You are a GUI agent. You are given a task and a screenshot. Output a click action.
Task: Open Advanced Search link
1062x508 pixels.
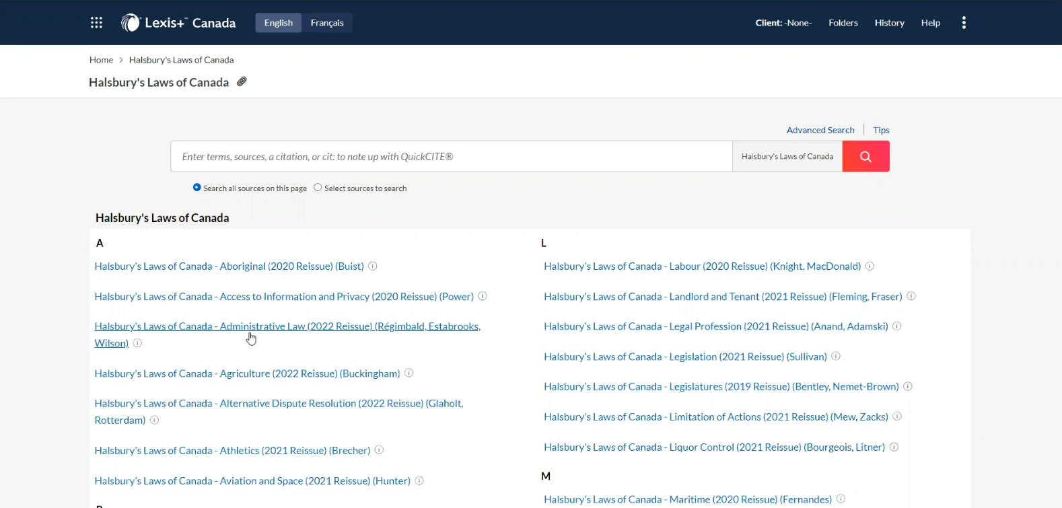pyautogui.click(x=820, y=130)
